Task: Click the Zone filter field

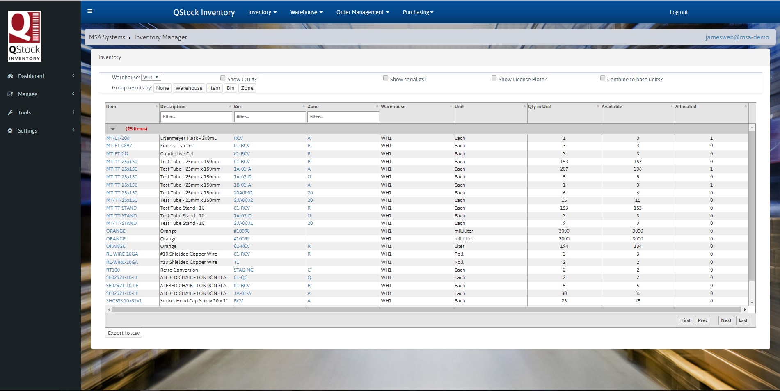Action: (343, 117)
